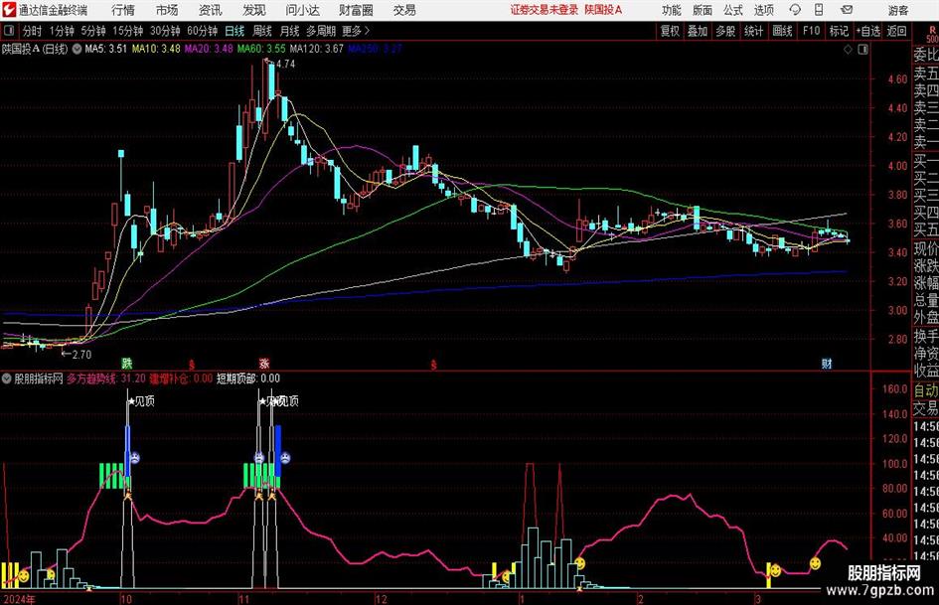Click the diamond icon above the chart
Viewport: 939px width, 605px height.
[848, 50]
